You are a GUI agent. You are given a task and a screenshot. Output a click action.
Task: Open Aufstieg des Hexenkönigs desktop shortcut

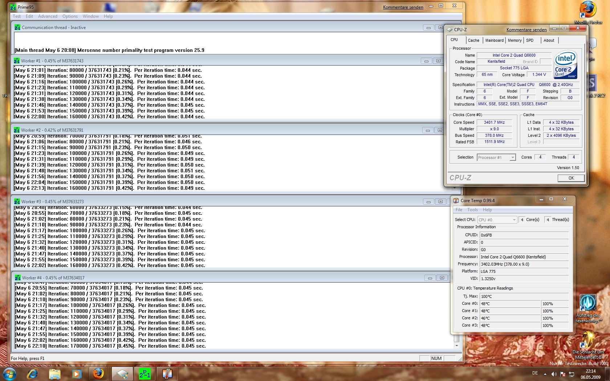pyautogui.click(x=588, y=308)
